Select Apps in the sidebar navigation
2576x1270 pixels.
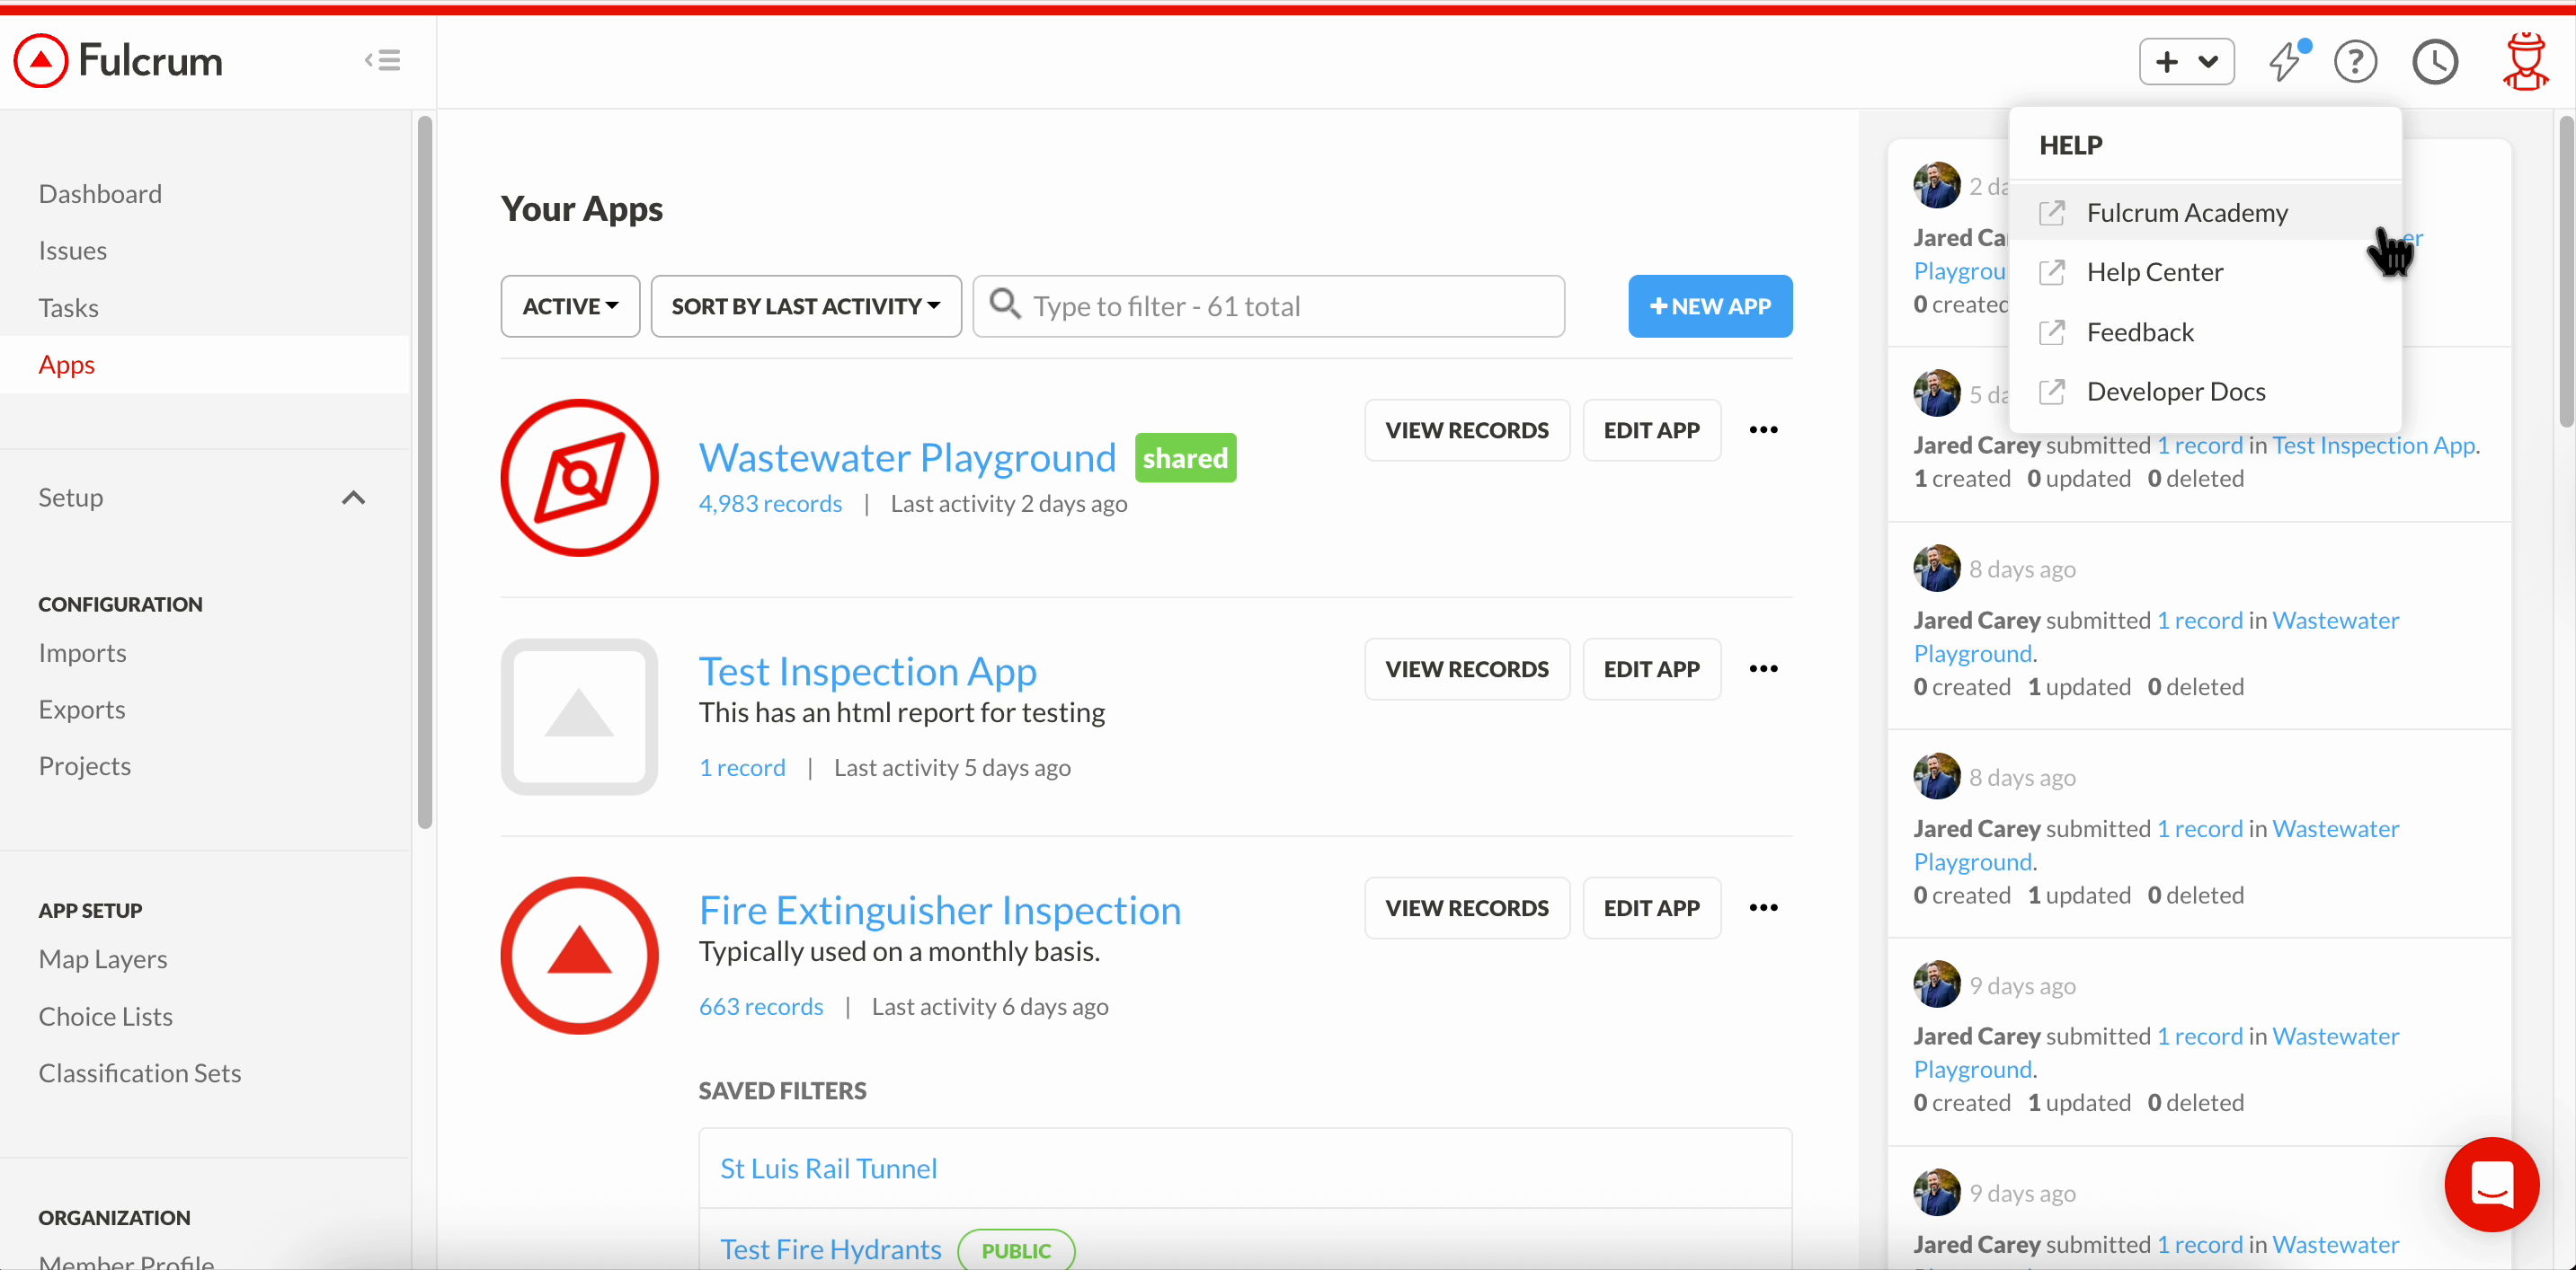click(x=66, y=364)
